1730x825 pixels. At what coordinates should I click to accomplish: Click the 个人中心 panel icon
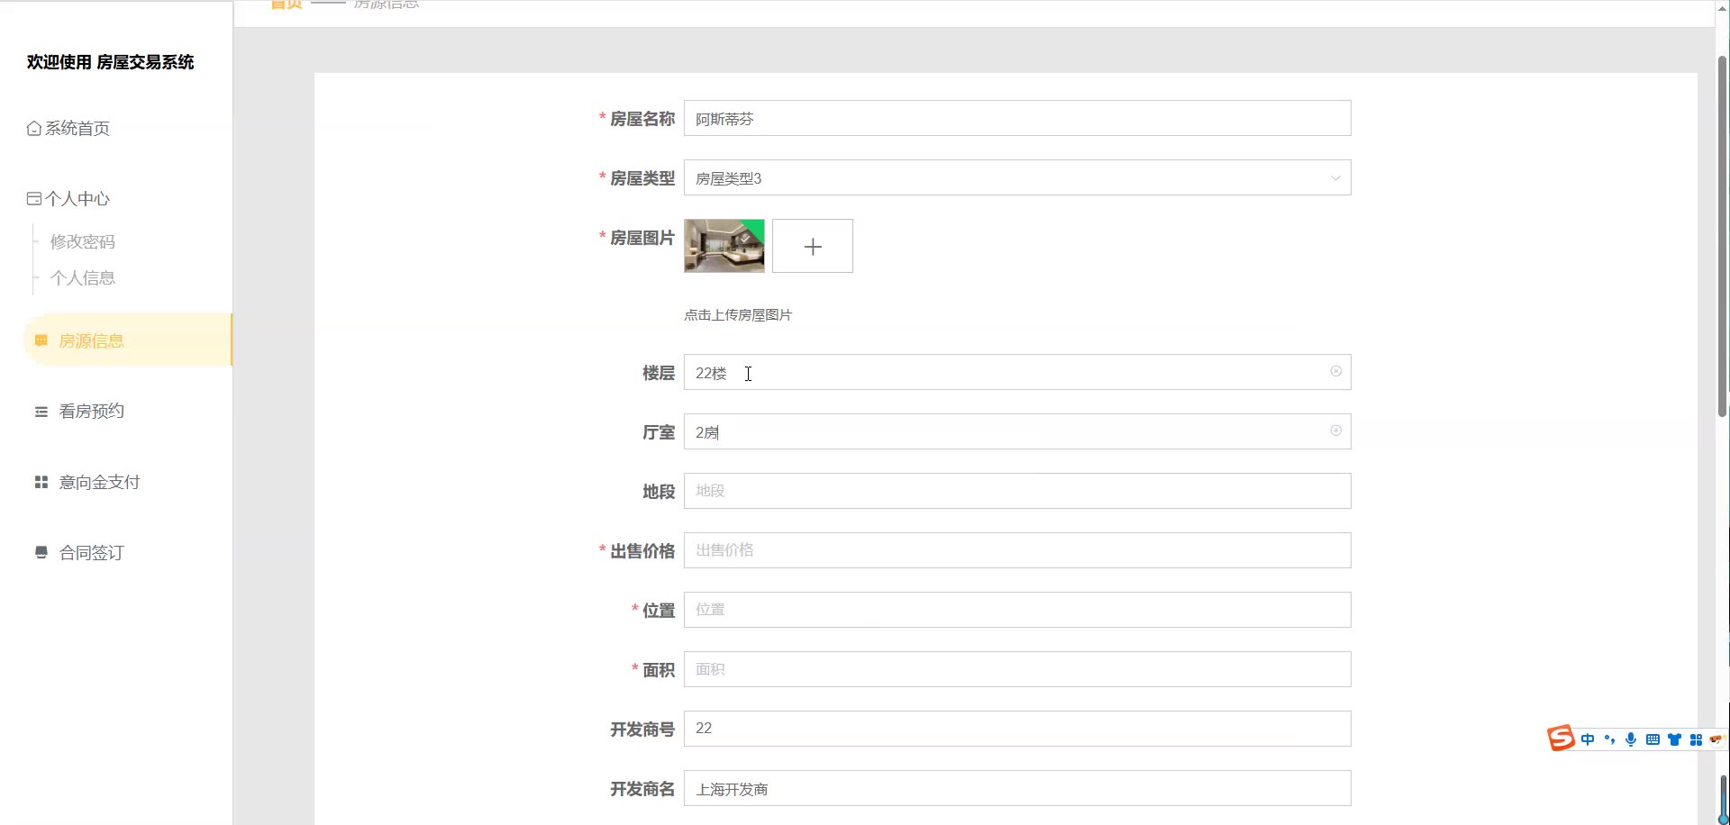click(x=33, y=198)
